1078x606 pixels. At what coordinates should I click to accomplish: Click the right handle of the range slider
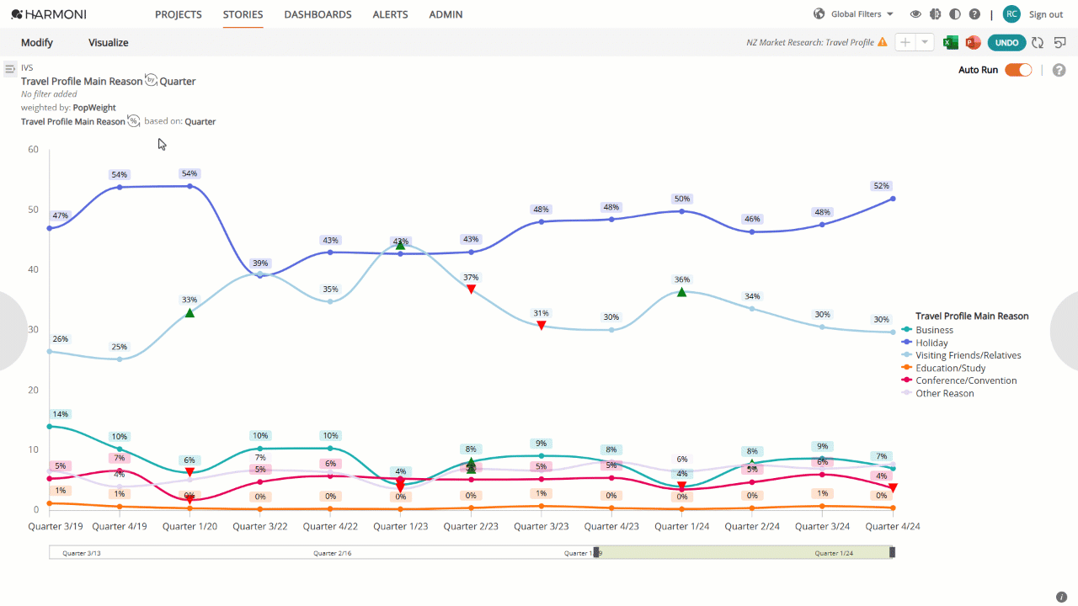point(893,552)
